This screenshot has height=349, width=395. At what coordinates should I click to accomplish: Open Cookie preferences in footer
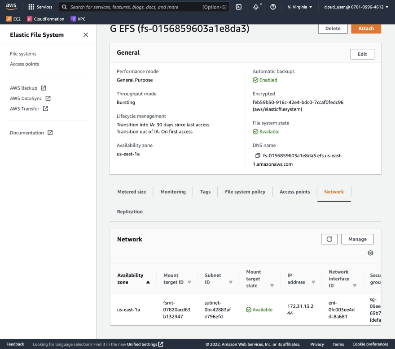pyautogui.click(x=370, y=344)
